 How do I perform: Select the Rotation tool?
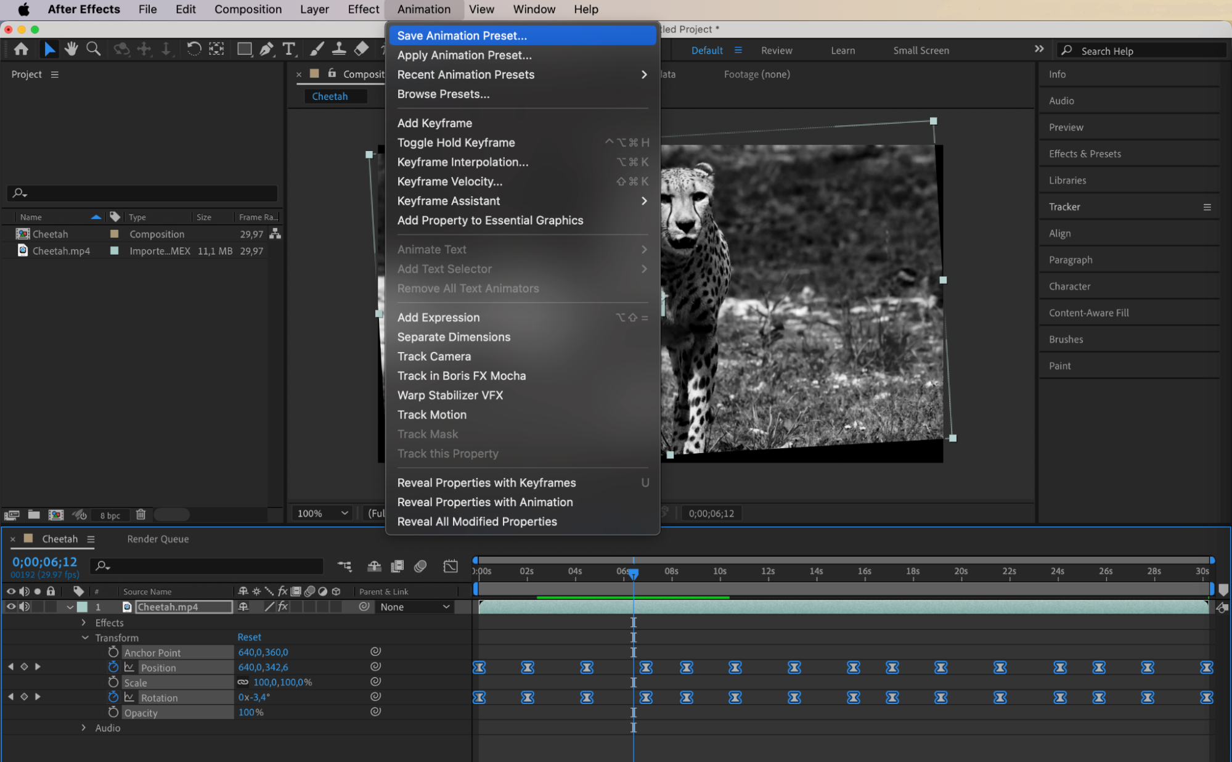[194, 49]
